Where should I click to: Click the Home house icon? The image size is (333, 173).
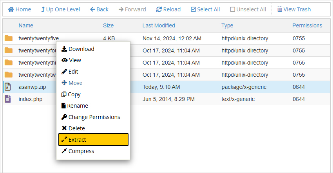click(11, 9)
